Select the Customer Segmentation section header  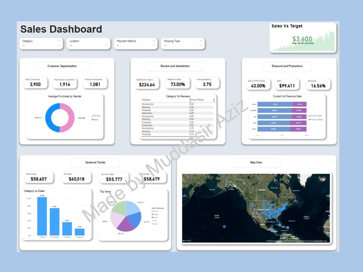coord(62,66)
